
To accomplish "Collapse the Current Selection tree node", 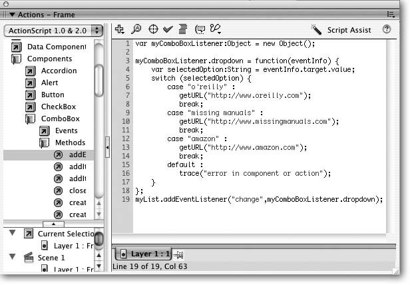I will (12, 234).
